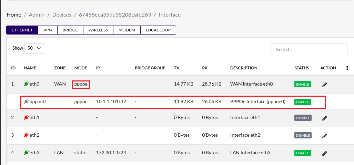Edit the eth0 interface with the pencil icon
This screenshot has width=354, height=165.
[x=324, y=85]
